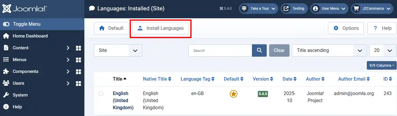397x116 pixels.
Task: Select the English (United Kingdom) radio button
Action: pyautogui.click(x=101, y=94)
